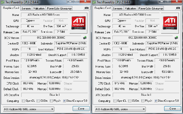Open GPU selector dropdown in right window
Viewport: 183px width, 114px height.
point(120,109)
